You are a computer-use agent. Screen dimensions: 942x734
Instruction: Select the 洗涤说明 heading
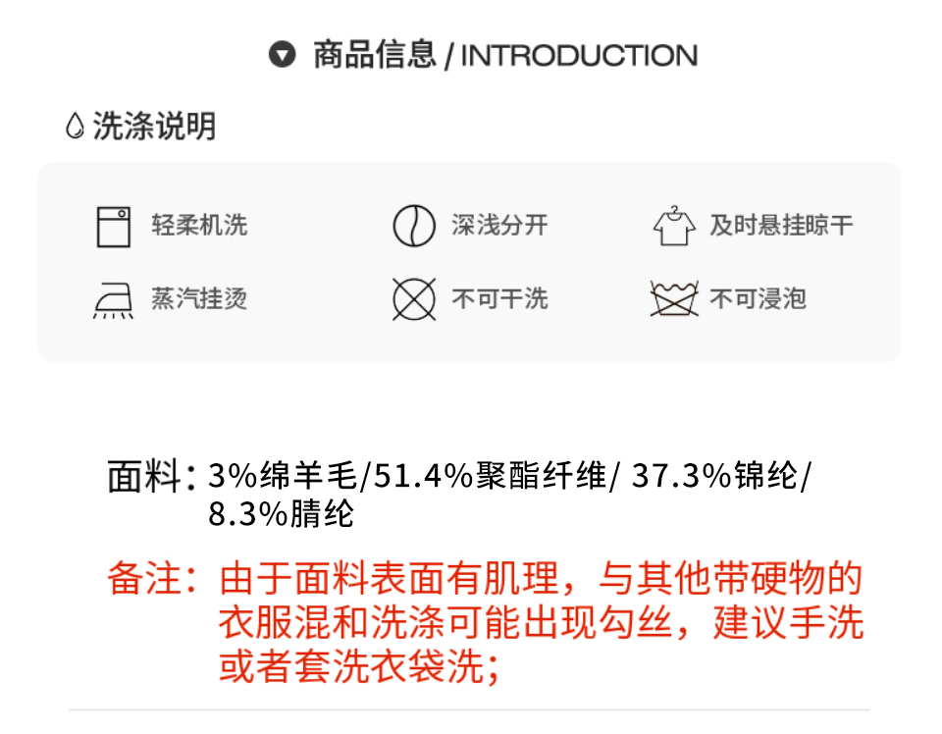pyautogui.click(x=154, y=127)
